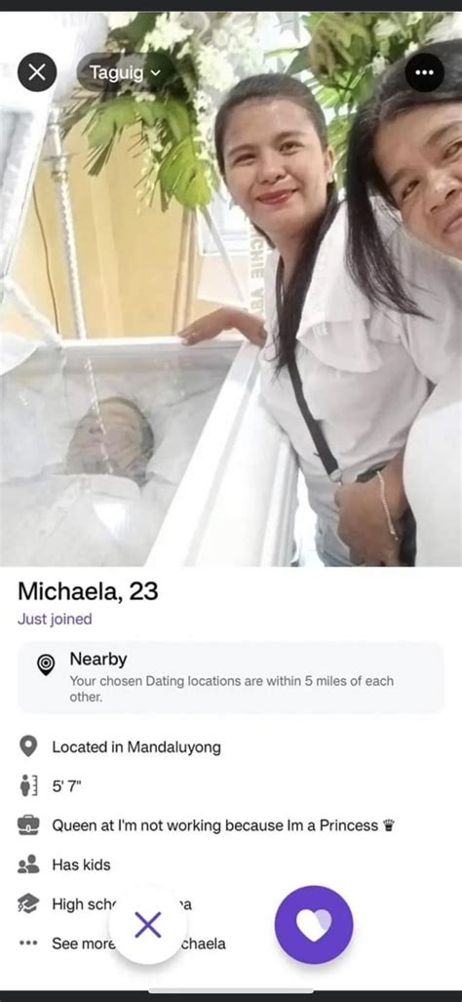The image size is (462, 1002).
Task: Click the briefcase job icon
Action: (28, 825)
